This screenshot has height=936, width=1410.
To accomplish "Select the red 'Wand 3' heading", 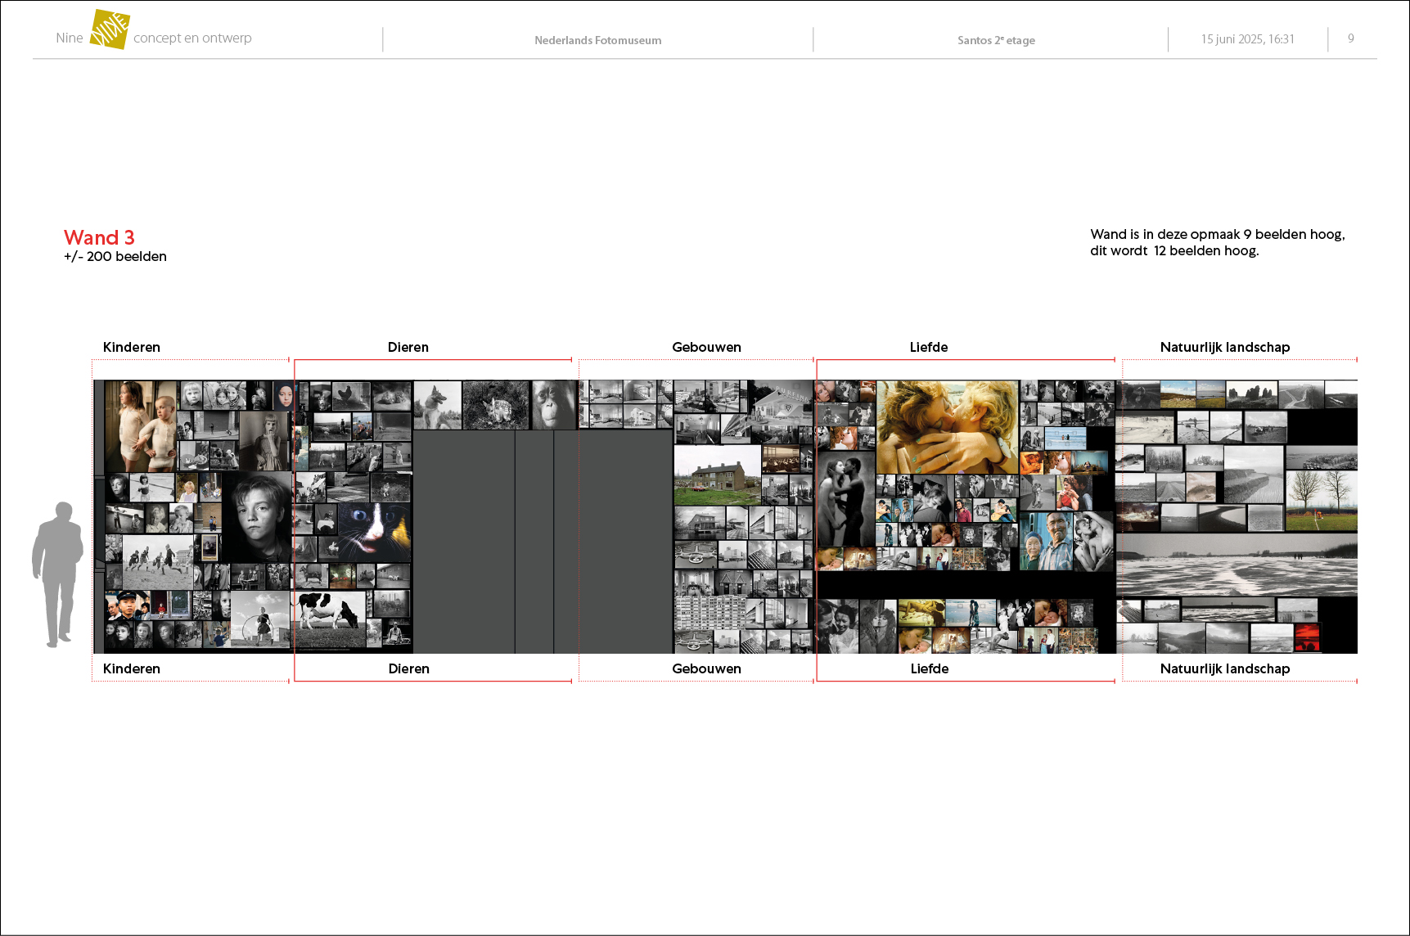I will 99,238.
